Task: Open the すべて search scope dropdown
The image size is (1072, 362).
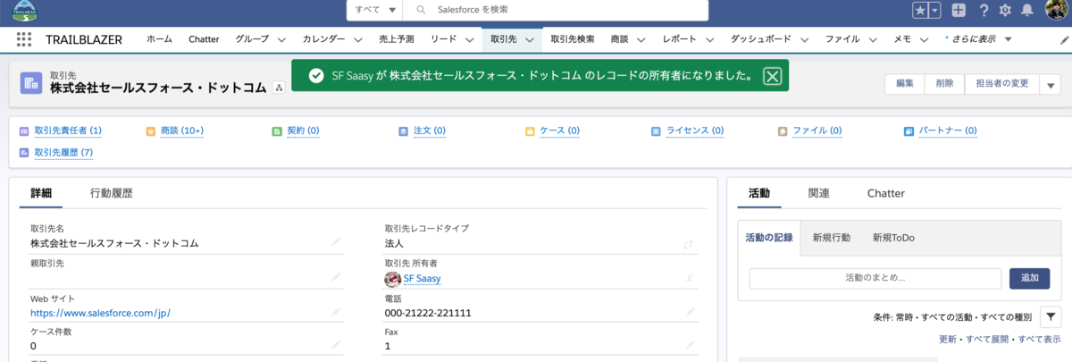Action: tap(374, 9)
